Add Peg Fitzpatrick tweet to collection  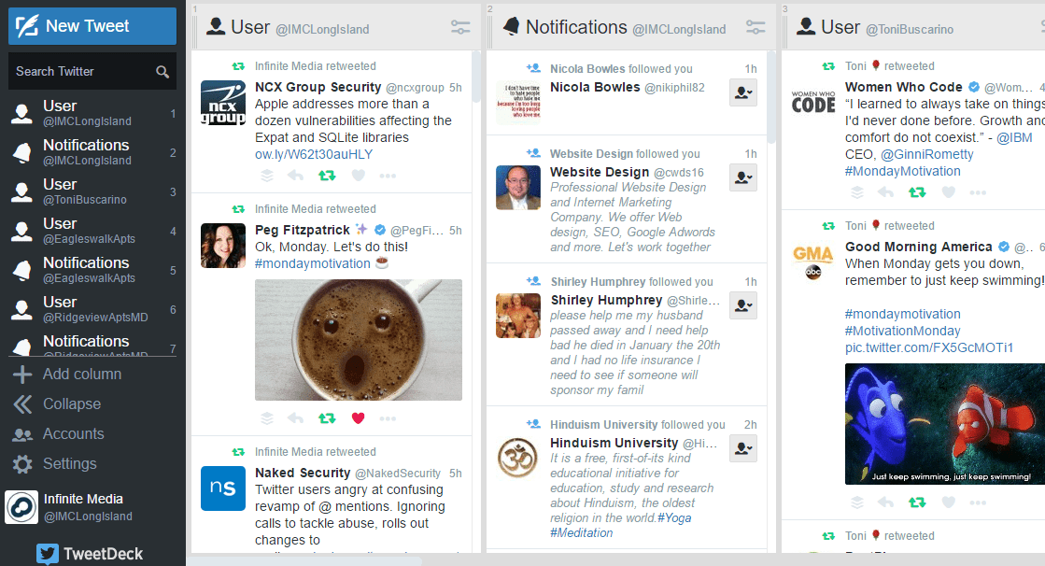pyautogui.click(x=266, y=418)
